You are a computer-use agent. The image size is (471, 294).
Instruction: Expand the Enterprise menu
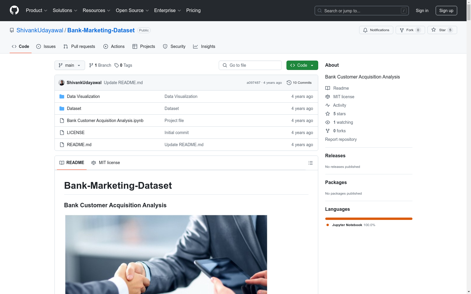168,11
